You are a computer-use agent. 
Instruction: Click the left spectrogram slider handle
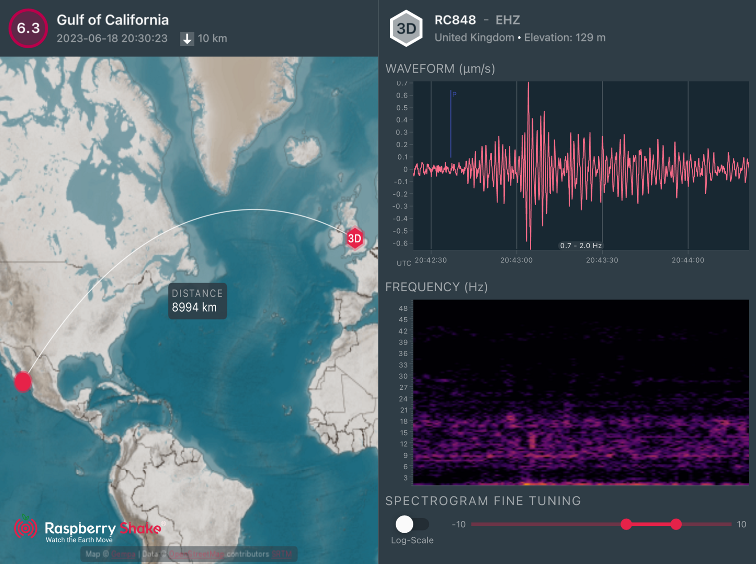[626, 524]
